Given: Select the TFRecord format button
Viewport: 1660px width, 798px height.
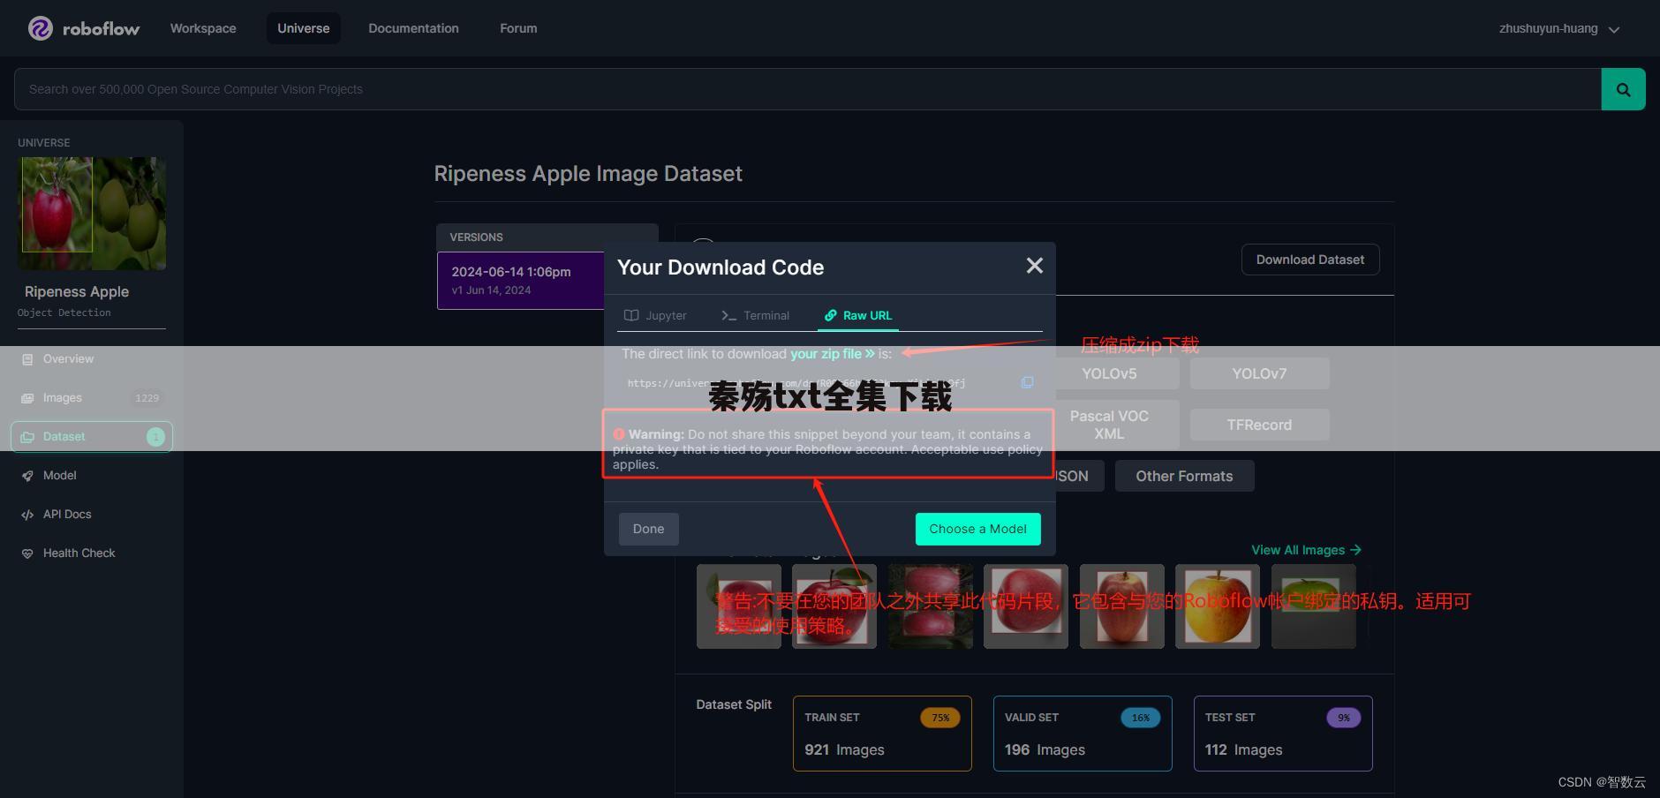Looking at the screenshot, I should coord(1259,425).
